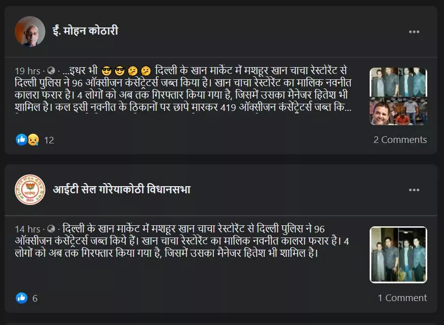Open the BJP logo avatar of the IT Cell page

pyautogui.click(x=30, y=190)
